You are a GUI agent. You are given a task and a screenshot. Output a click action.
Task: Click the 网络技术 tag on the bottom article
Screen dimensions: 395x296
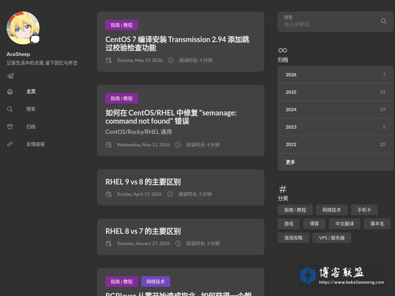(156, 282)
